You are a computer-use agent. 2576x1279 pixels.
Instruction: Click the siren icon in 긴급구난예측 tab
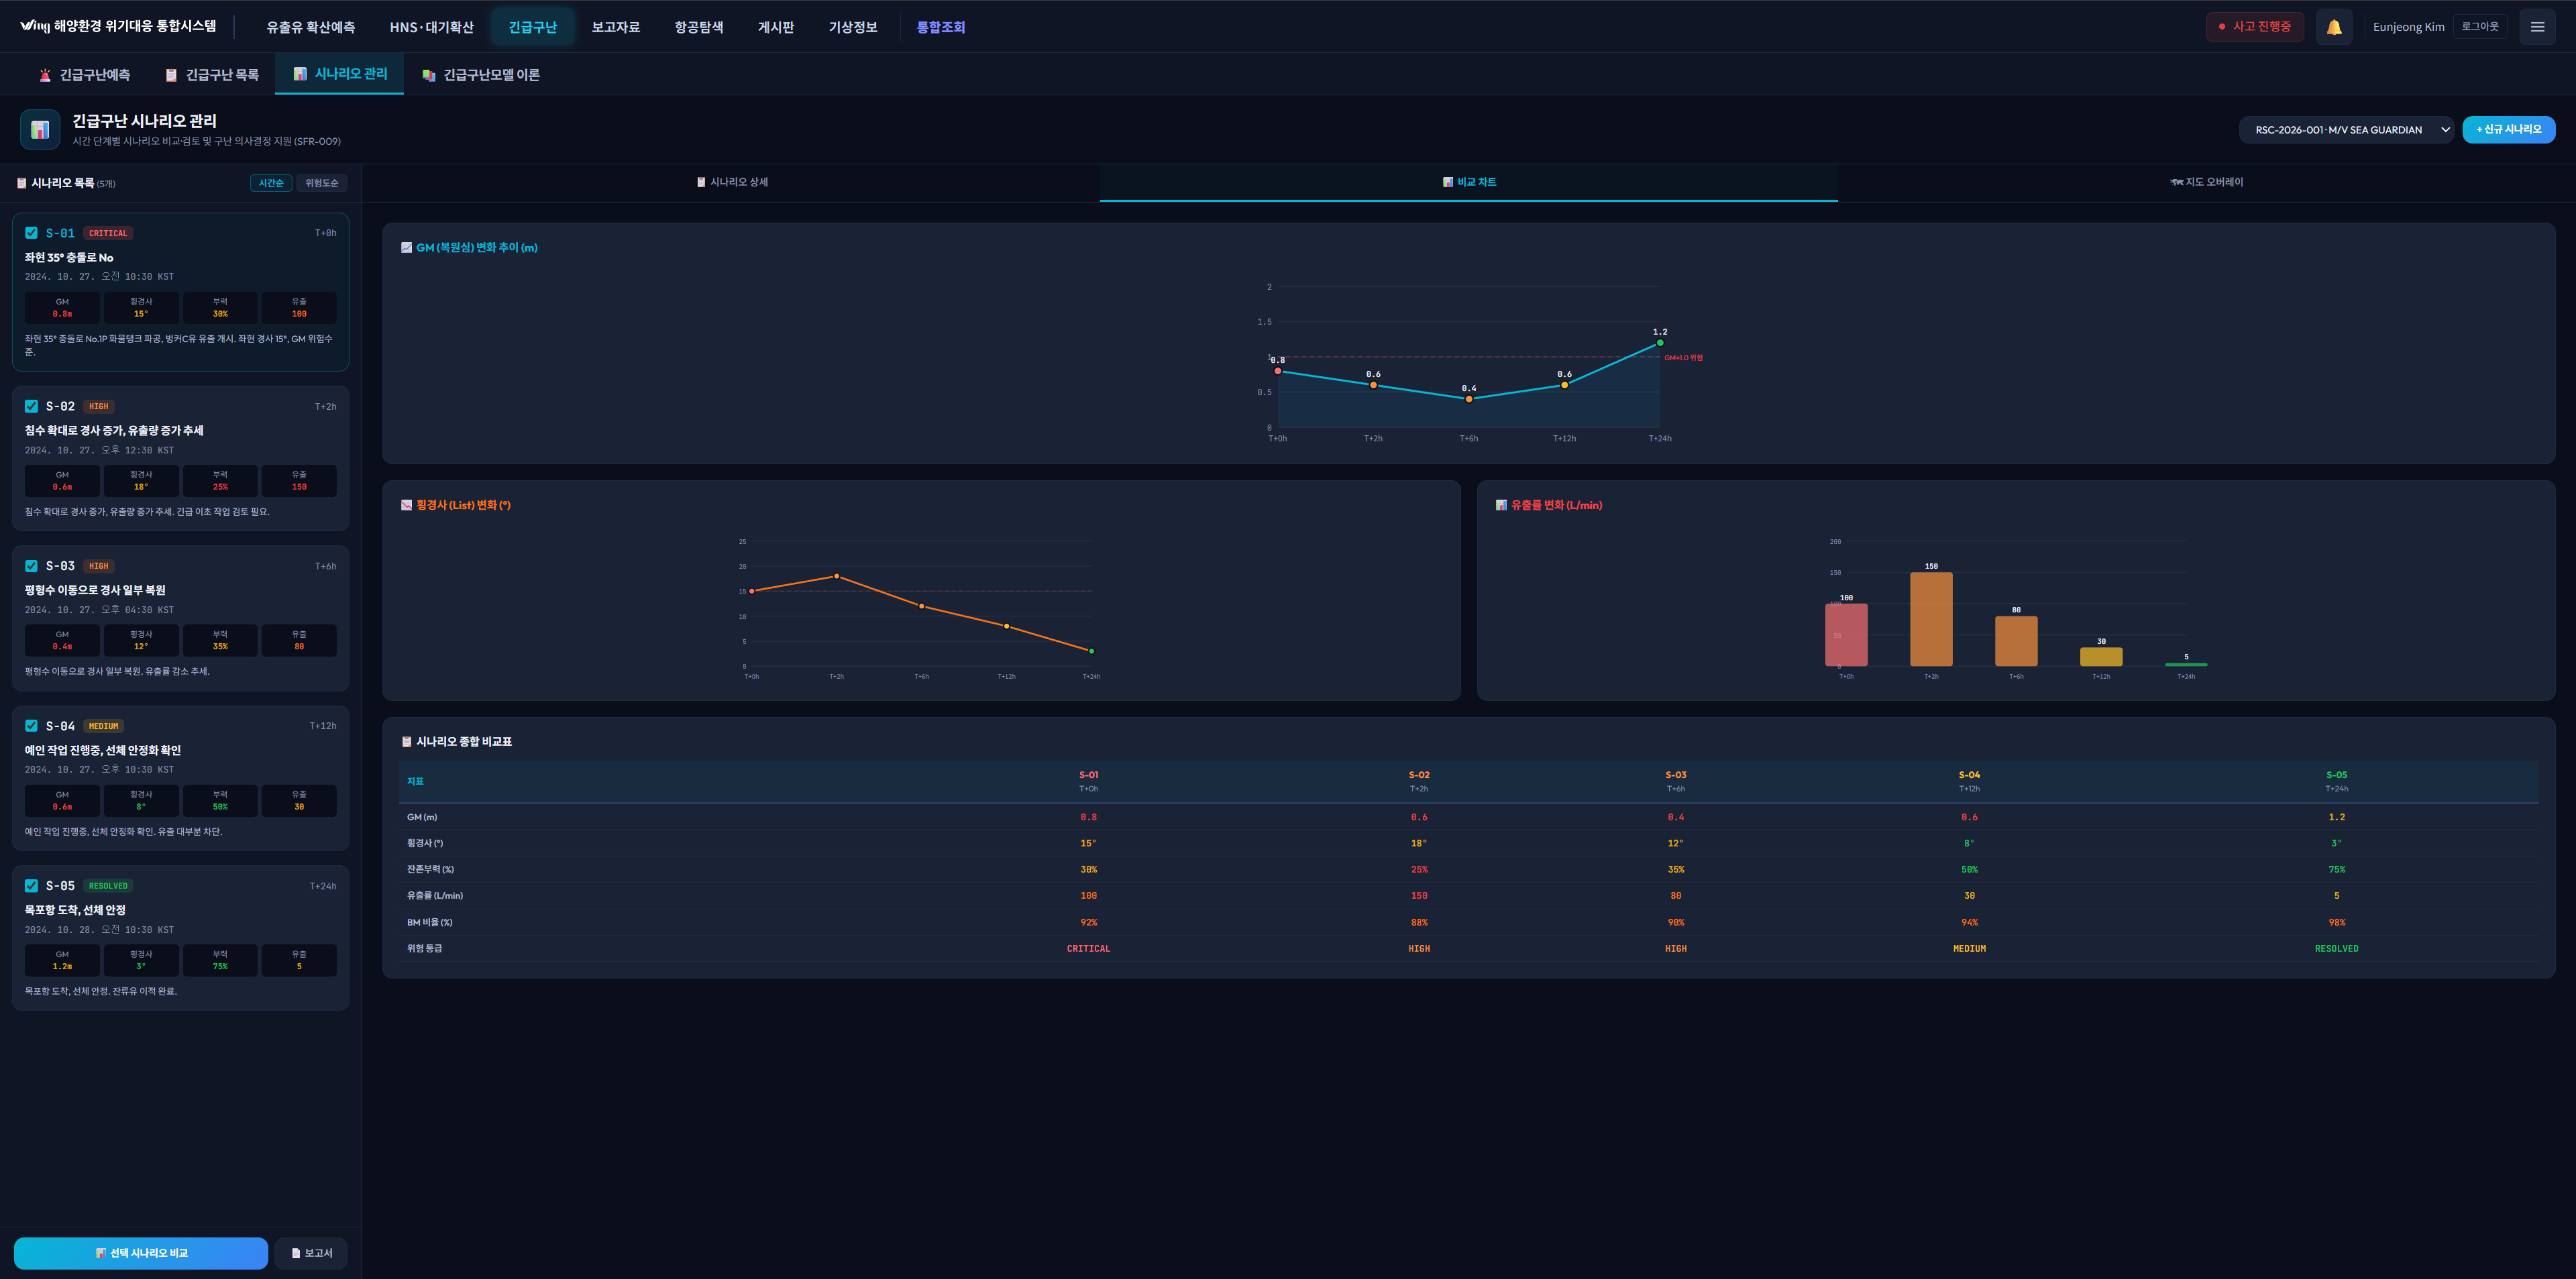coord(45,75)
